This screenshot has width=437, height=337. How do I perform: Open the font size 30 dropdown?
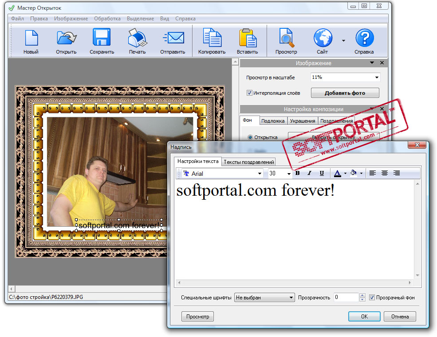tap(289, 173)
